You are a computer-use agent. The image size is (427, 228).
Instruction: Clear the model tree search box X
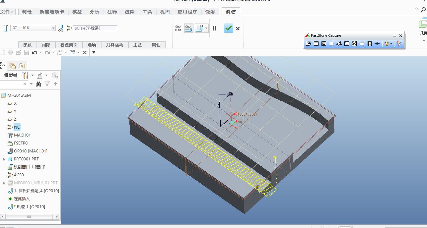pyautogui.click(x=25, y=84)
